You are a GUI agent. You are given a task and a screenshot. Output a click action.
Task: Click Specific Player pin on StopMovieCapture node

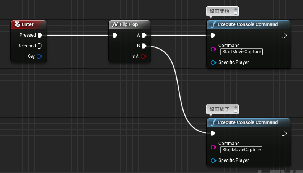coord(213,160)
